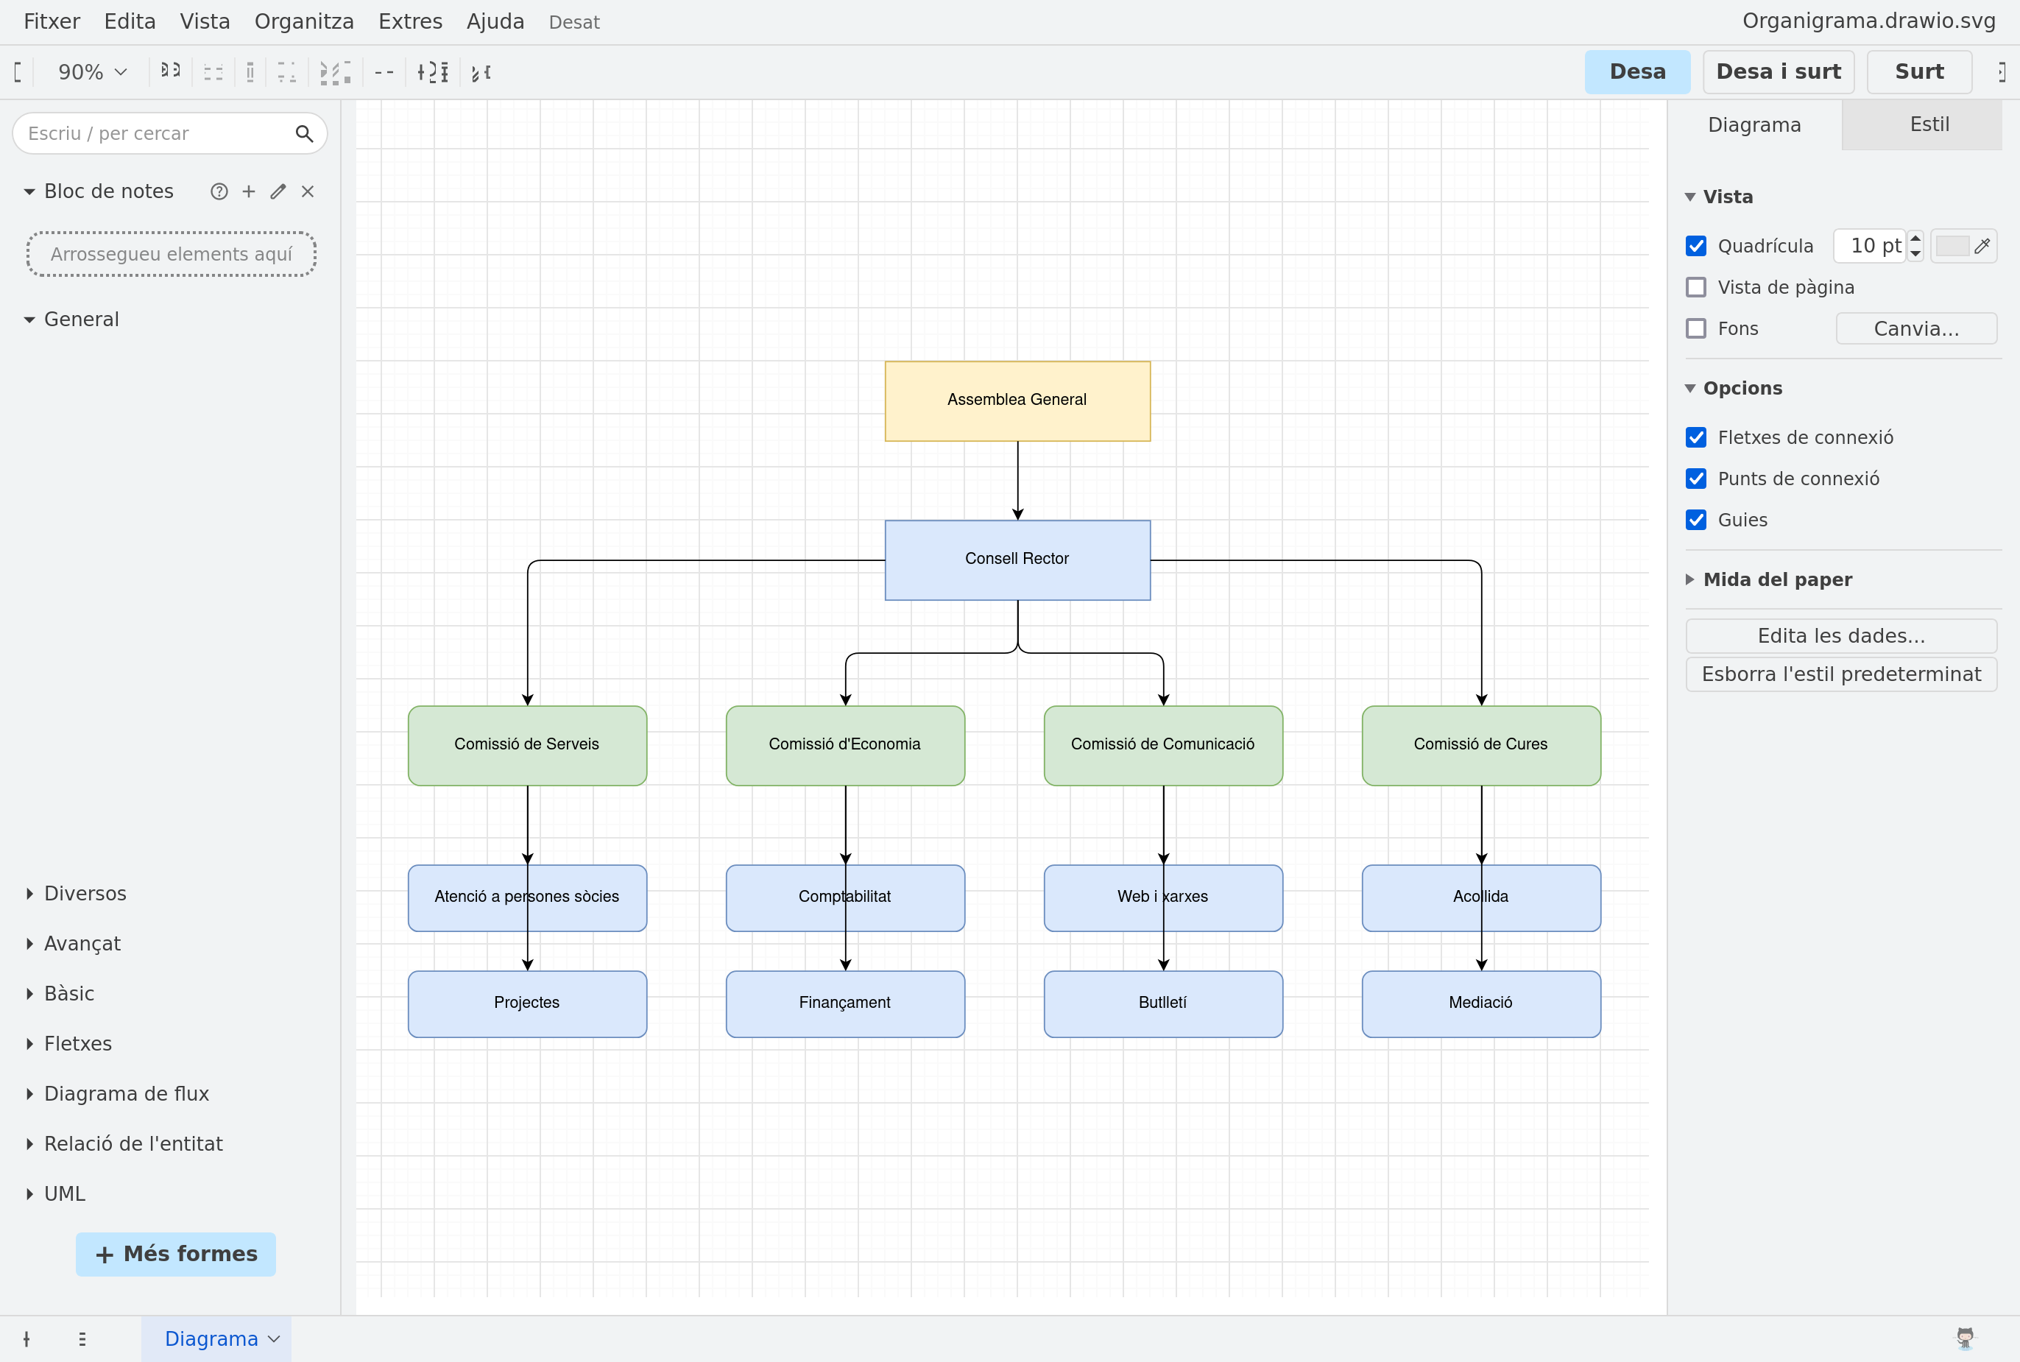Open the Vista menu
2020x1362 pixels.
205,21
